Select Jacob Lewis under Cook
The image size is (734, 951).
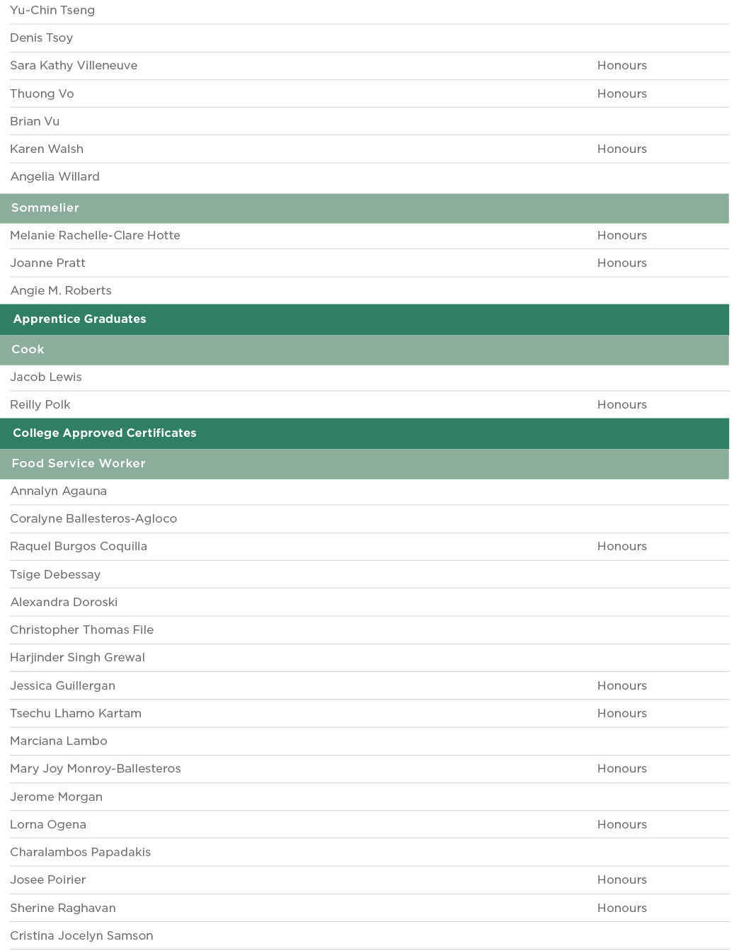coord(46,377)
